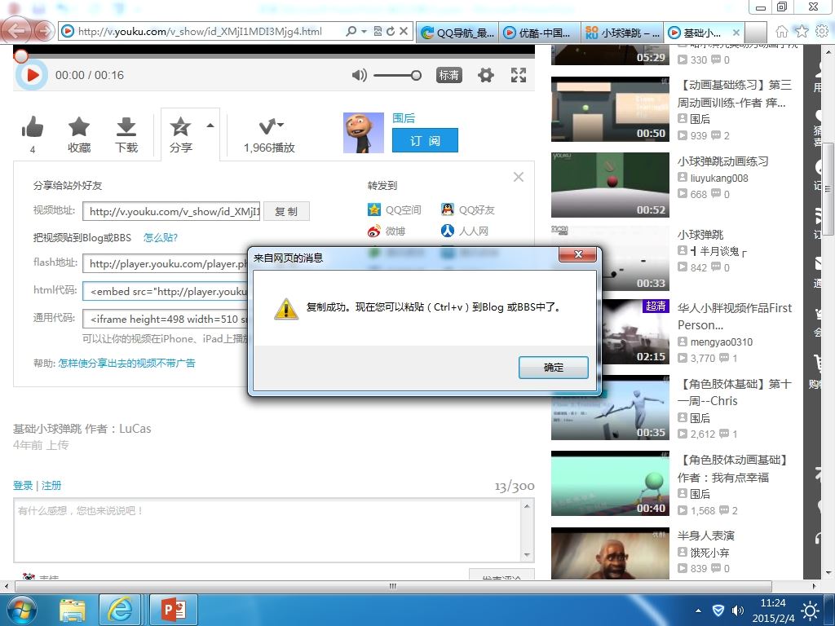Click the 复制 copy button
The image size is (835, 626).
pyautogui.click(x=286, y=211)
